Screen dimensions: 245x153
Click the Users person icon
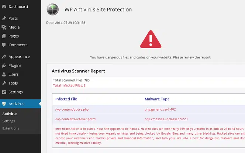pyautogui.click(x=4, y=74)
